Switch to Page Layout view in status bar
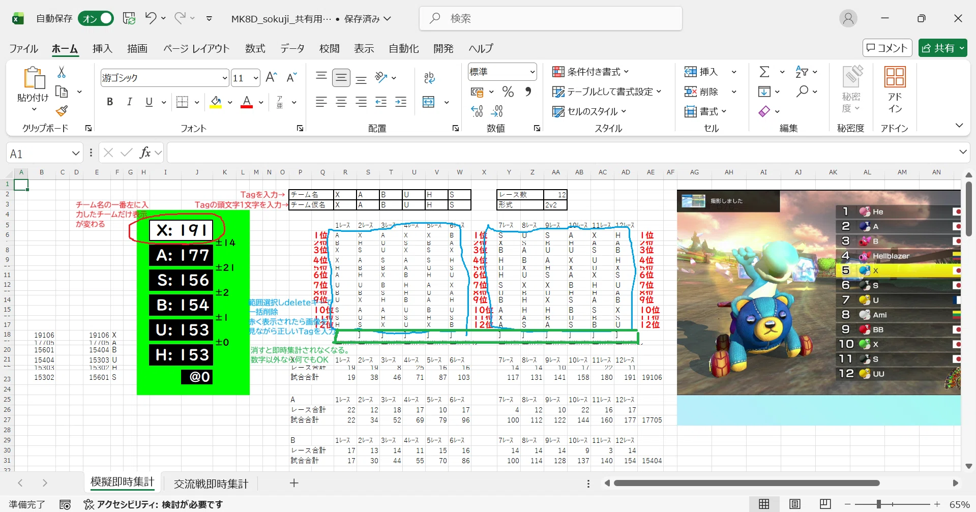976x512 pixels. [x=795, y=504]
